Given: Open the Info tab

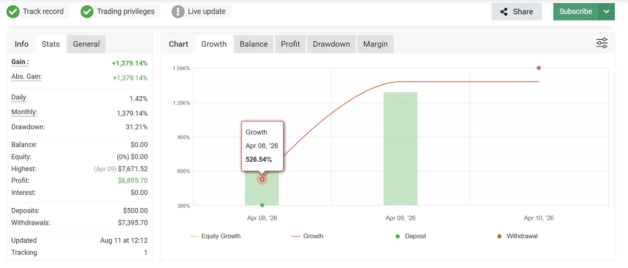Looking at the screenshot, I should click(x=21, y=44).
